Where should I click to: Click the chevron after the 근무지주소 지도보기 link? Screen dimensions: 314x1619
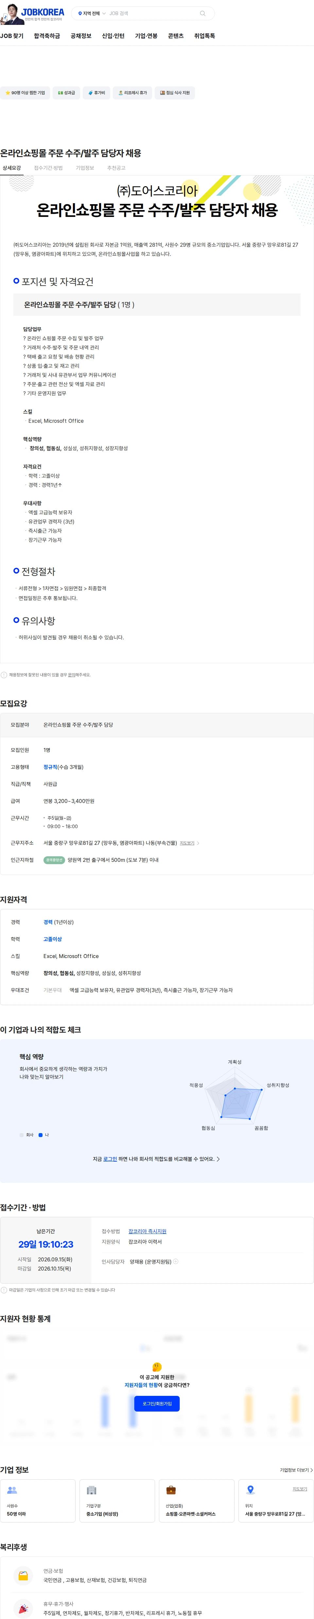pyautogui.click(x=199, y=843)
